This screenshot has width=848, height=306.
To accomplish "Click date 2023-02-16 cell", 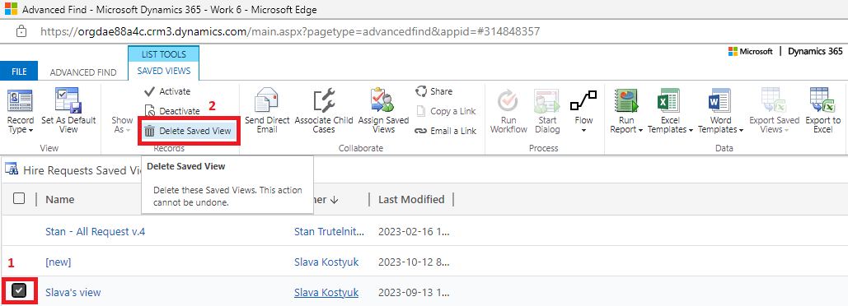I will point(414,232).
